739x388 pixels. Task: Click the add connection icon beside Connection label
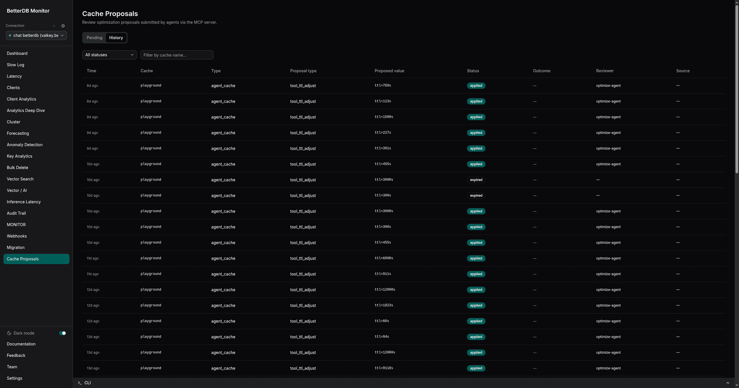pos(54,26)
